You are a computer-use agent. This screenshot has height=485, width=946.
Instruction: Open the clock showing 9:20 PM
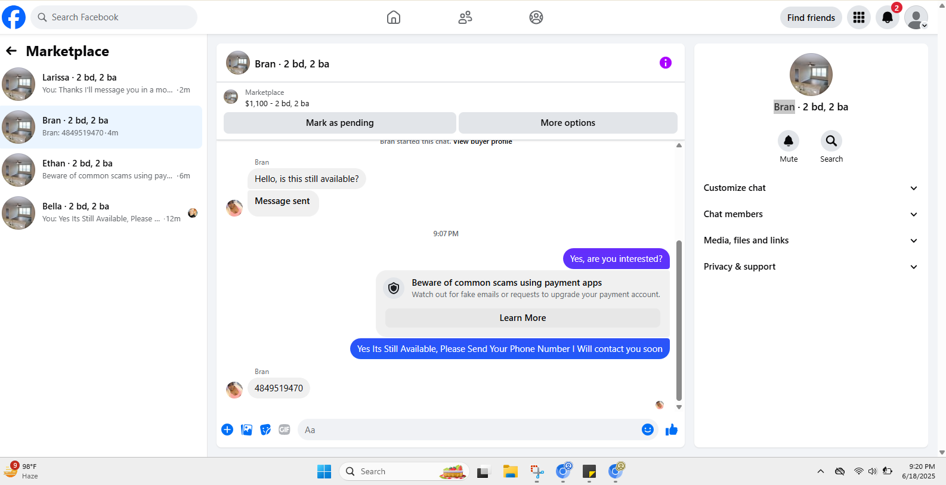[x=919, y=471]
